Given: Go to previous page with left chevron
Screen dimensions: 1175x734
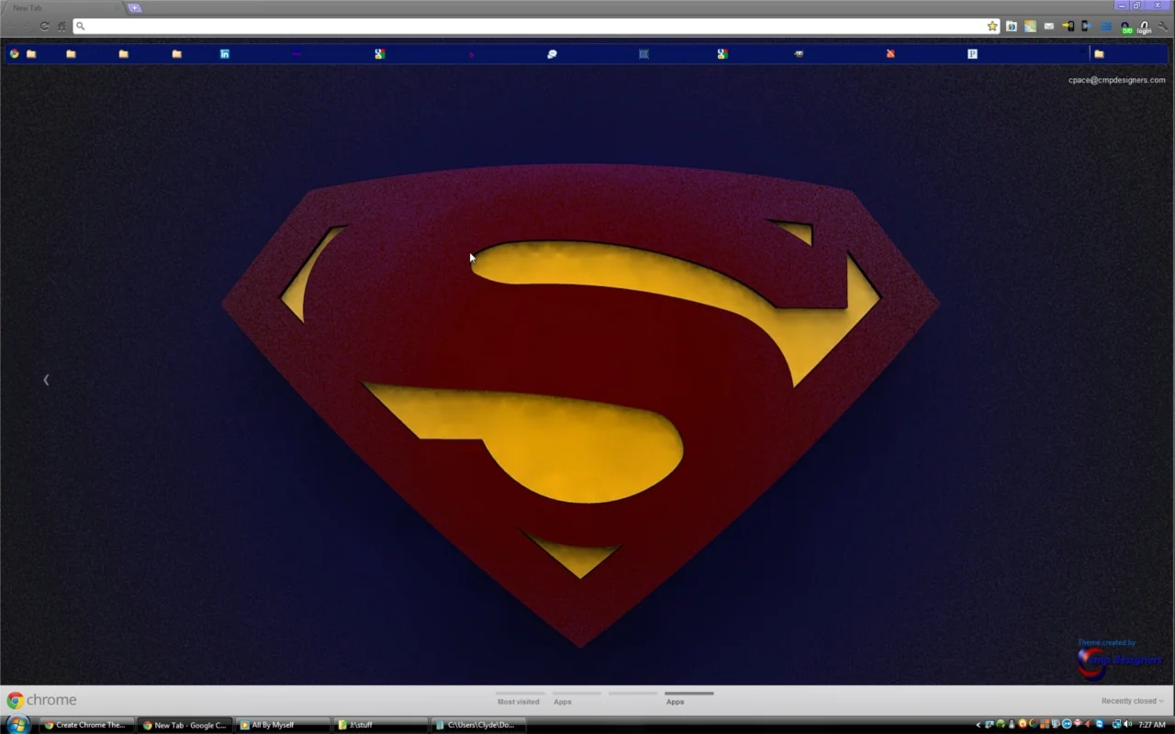Looking at the screenshot, I should (x=46, y=380).
